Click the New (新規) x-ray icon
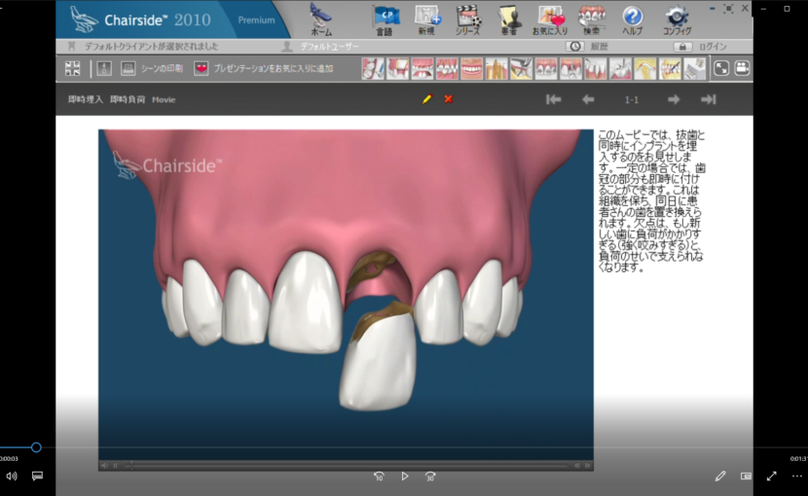This screenshot has width=808, height=496. [x=426, y=19]
